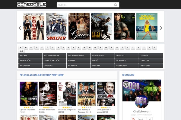Open the Bélico Guerra genre

coord(54,55)
